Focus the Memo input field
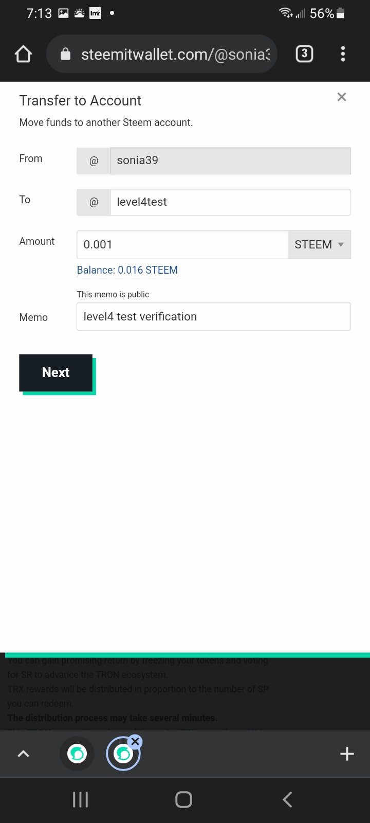Image resolution: width=370 pixels, height=823 pixels. [214, 316]
